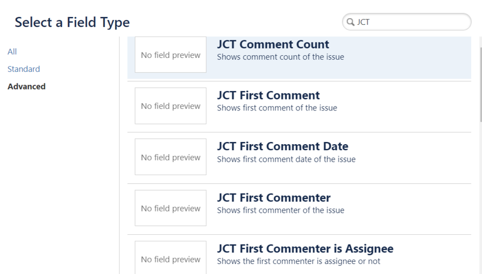The height and width of the screenshot is (274, 482).
Task: Click 'Shows first comment of the issue' text
Action: (x=277, y=108)
